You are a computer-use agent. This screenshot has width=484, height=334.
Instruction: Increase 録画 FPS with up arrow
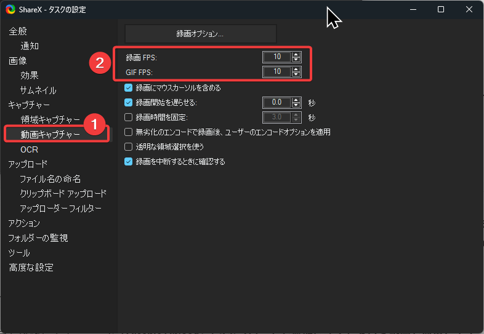[x=297, y=54]
